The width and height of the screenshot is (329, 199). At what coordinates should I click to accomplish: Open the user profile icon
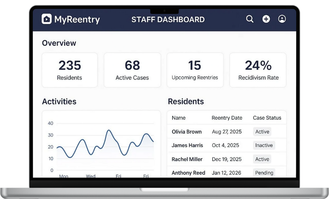coord(282,19)
